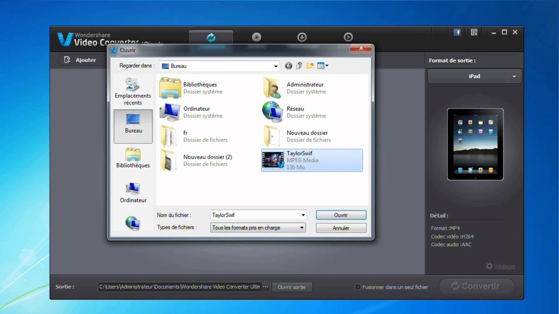Enable Fusionner dans un seul fichier checkbox
The height and width of the screenshot is (314, 559).
pyautogui.click(x=358, y=287)
